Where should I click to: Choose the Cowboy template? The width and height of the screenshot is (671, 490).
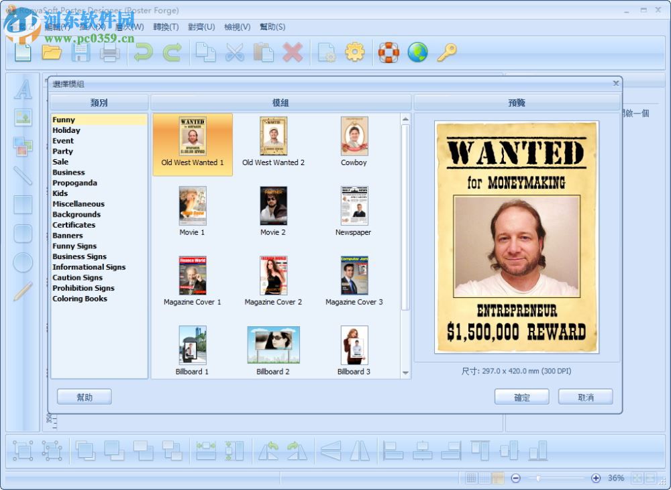(354, 144)
